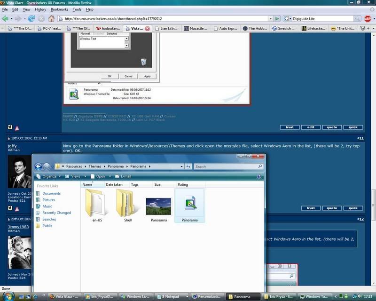
Task: Expand the Explorer address bar history dropdown
Action: (x=181, y=166)
